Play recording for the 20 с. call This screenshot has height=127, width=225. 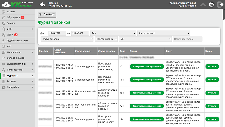pos(147,66)
